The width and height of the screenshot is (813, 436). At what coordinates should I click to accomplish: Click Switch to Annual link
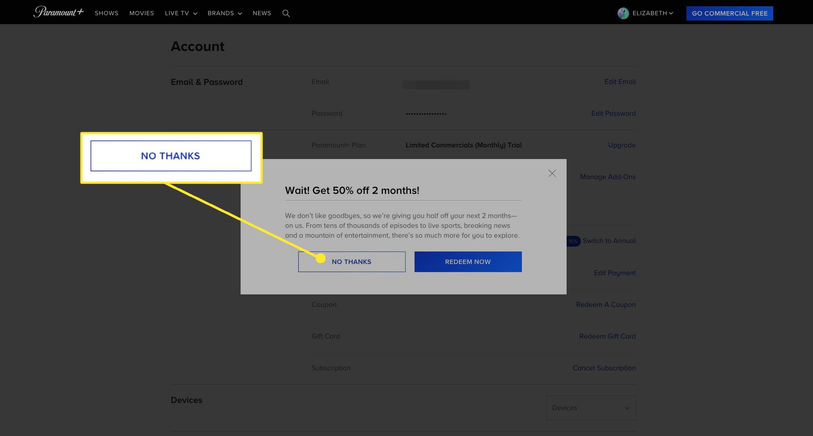609,241
